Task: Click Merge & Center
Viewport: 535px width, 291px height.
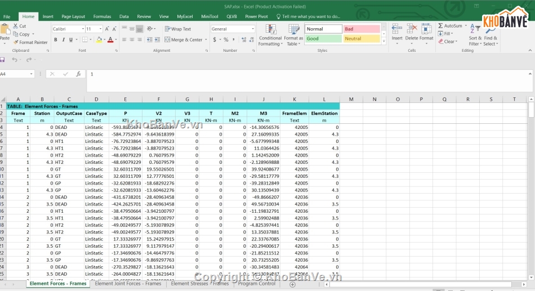Action: tap(184, 40)
